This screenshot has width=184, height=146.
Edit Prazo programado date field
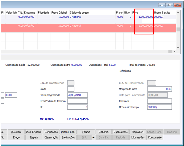pyautogui.click(x=77, y=95)
